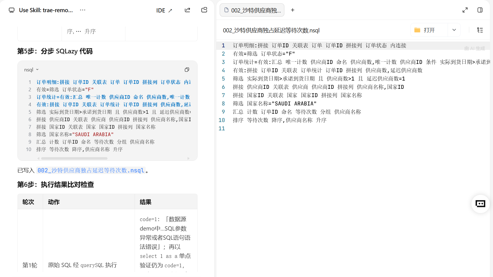Image resolution: width=493 pixels, height=277 pixels.
Task: Open the nsql language dropdown in code block
Action: tap(32, 70)
